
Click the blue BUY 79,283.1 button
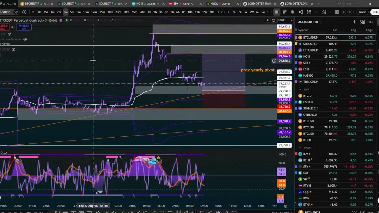tap(24, 27)
